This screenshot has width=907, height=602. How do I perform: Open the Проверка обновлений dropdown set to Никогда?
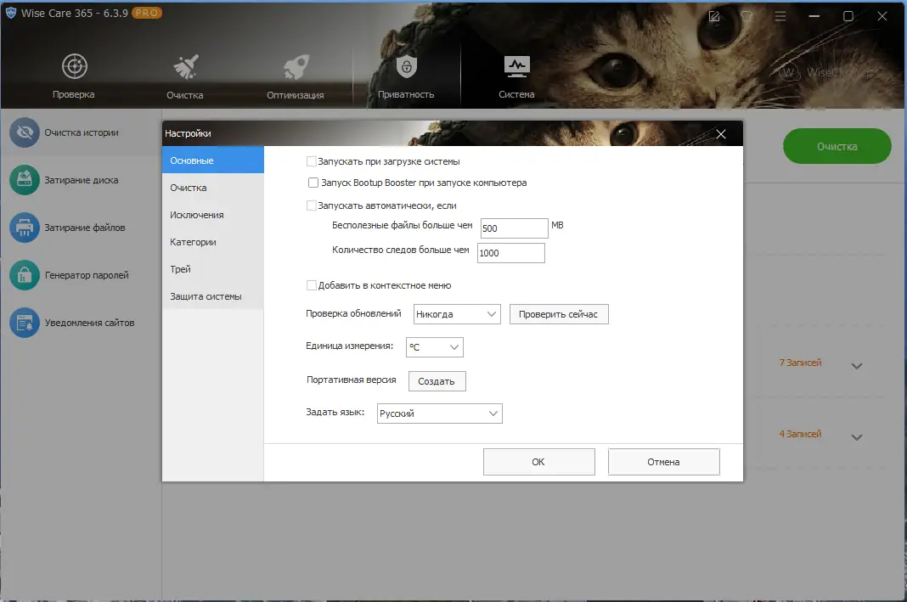457,314
